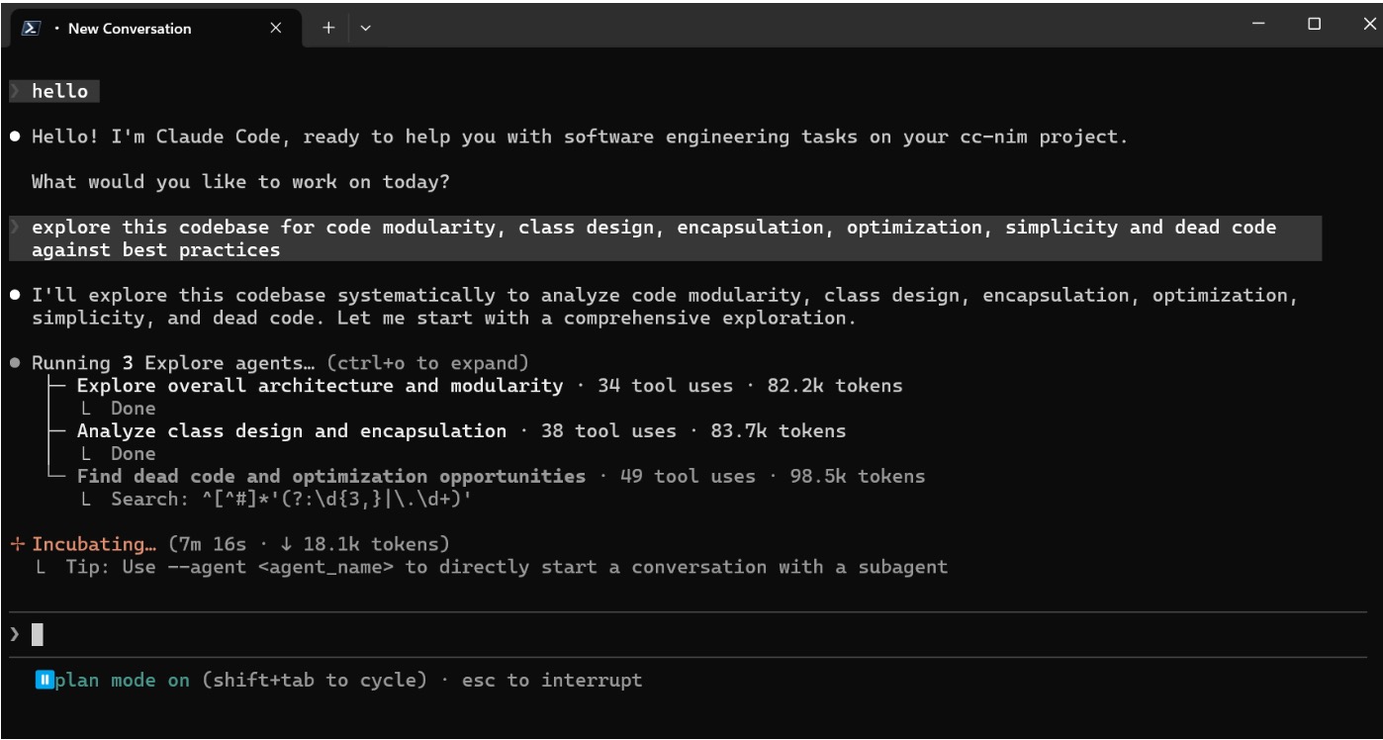1383x740 pixels.
Task: Click the plan mode pause icon
Action: point(45,681)
